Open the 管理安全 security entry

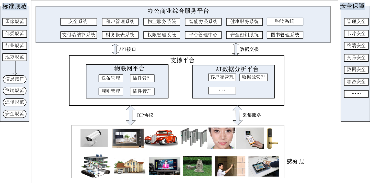click(x=356, y=22)
